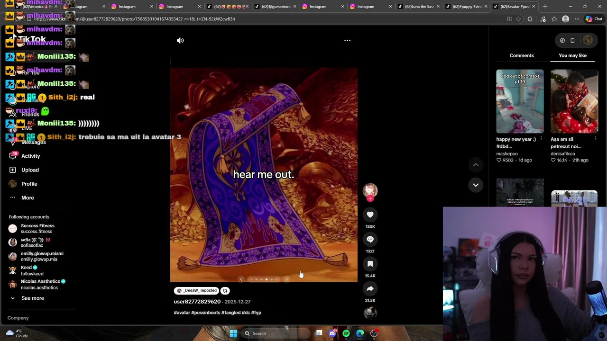
Task: Open the mashepoo creator name
Action: (x=507, y=154)
